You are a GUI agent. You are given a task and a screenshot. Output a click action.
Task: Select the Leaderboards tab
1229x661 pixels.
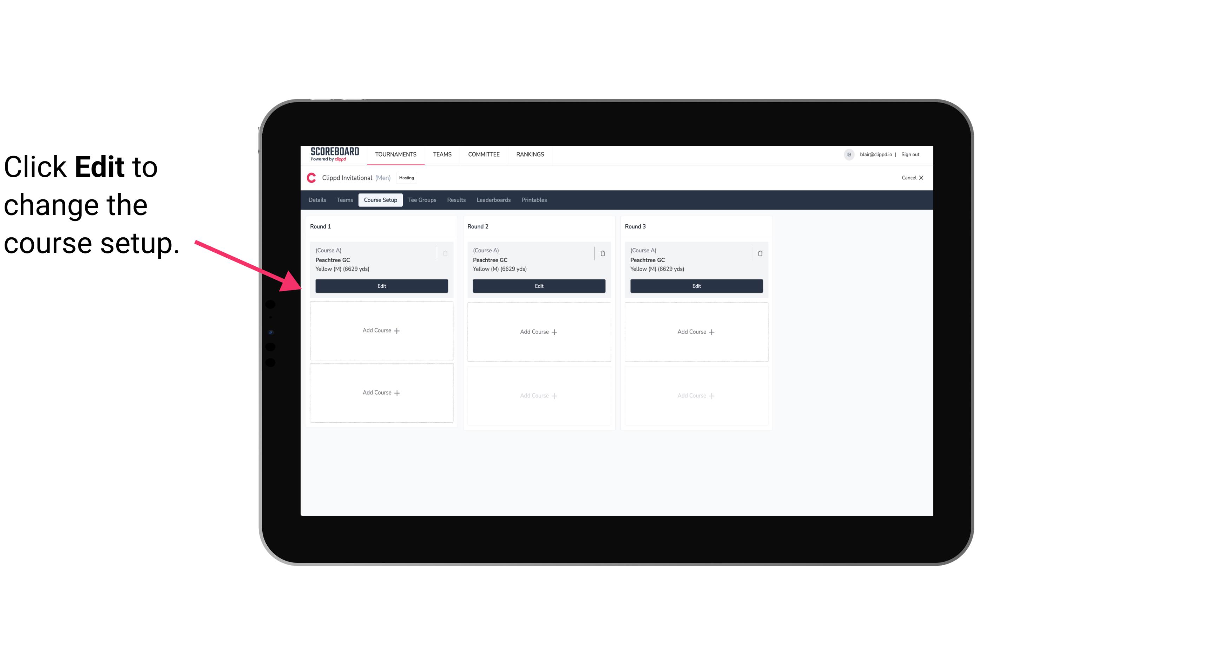point(494,199)
